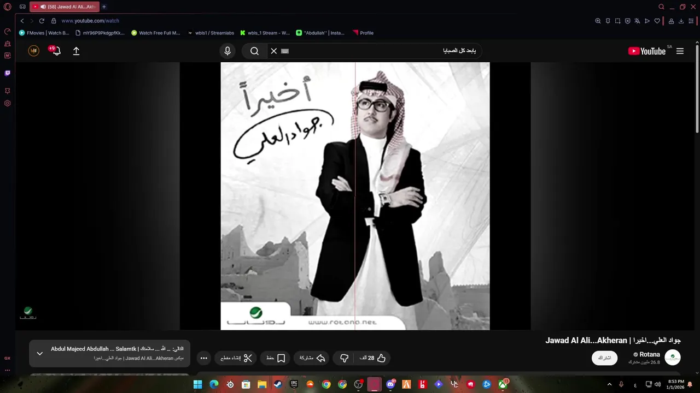Click the address bar URL
Viewport: 700px width, 393px height.
pyautogui.click(x=90, y=21)
